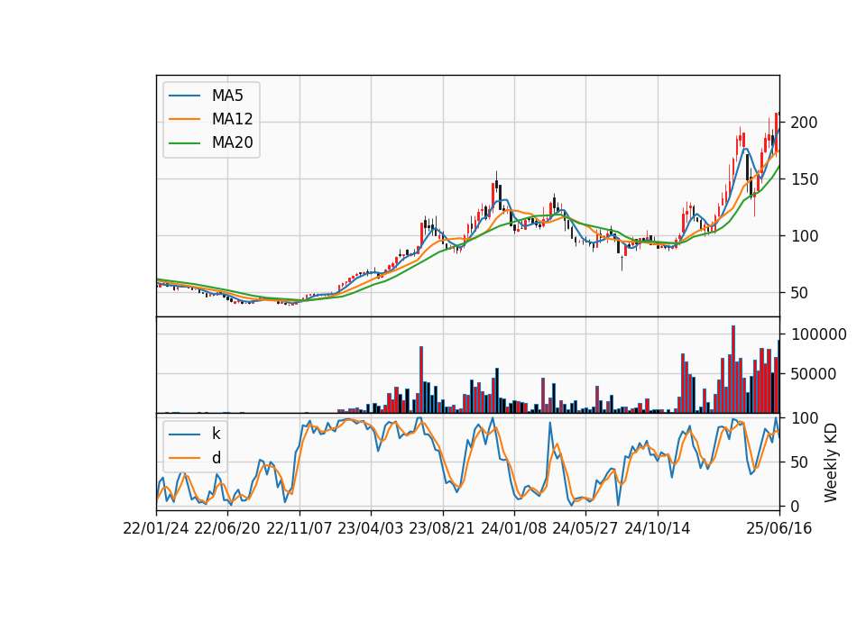The height and width of the screenshot is (622, 866).
Task: Click the 24/01/08 date axis label
Action: (513, 528)
